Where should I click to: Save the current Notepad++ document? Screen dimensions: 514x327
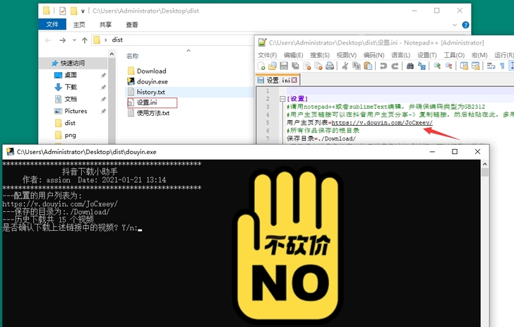coord(284,66)
